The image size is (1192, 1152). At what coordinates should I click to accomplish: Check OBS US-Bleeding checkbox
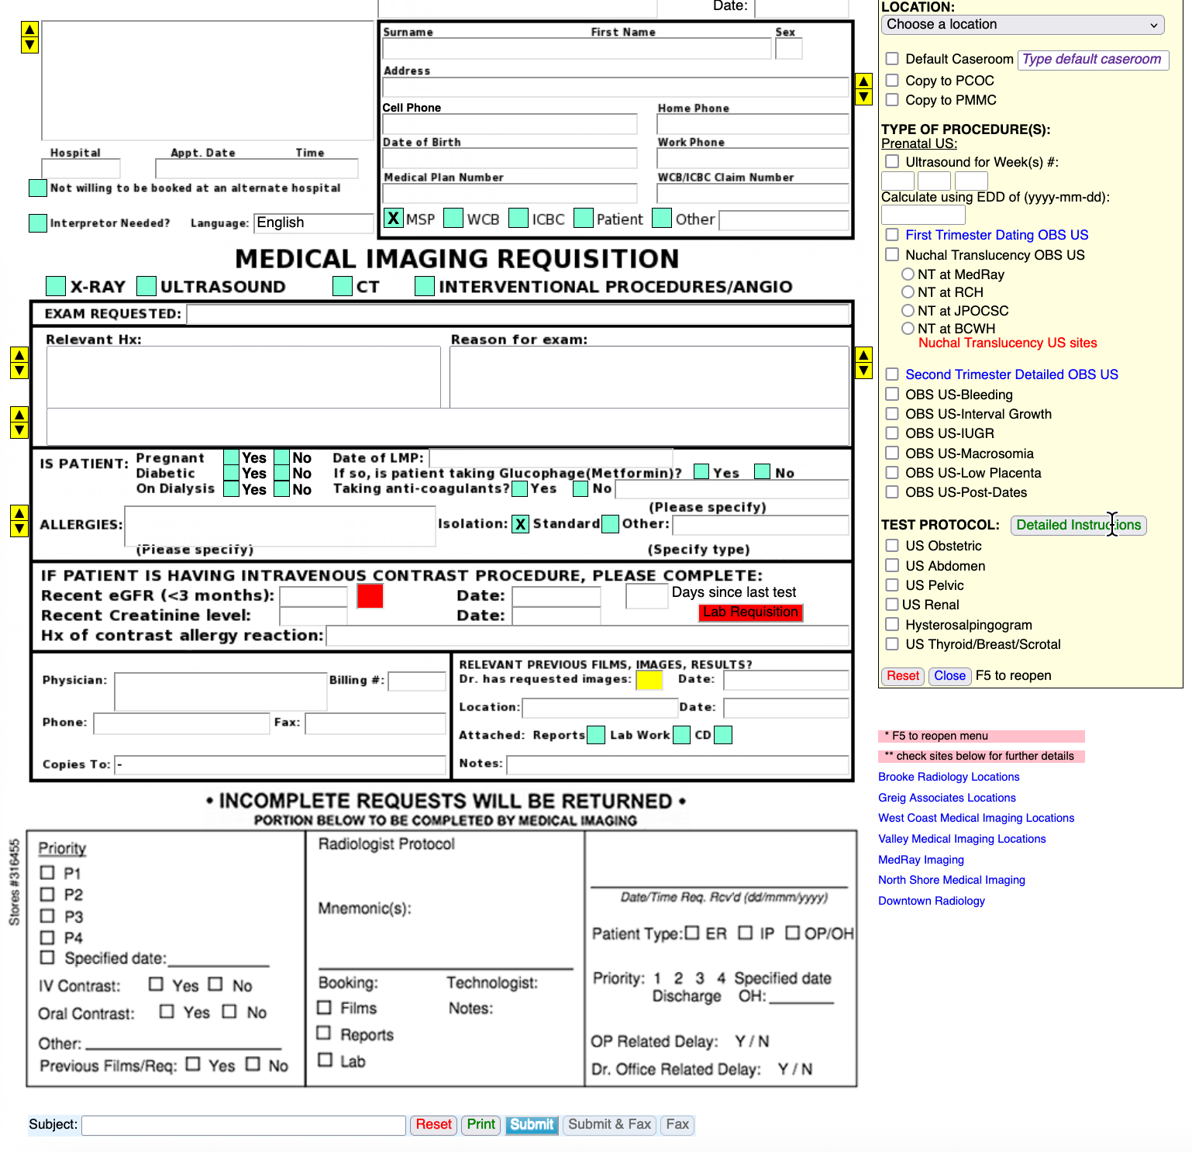click(x=892, y=395)
